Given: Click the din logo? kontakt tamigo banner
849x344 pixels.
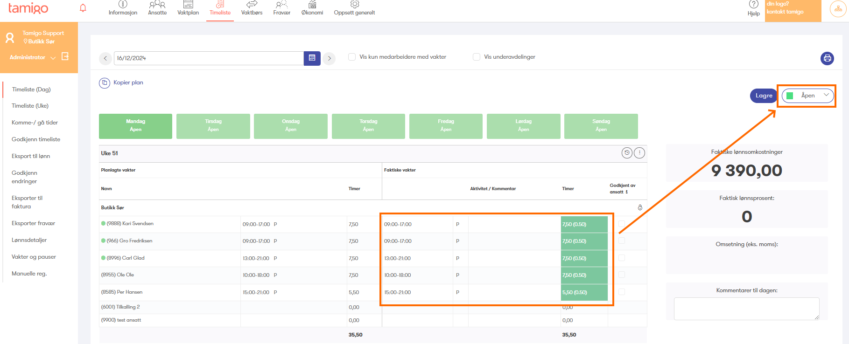Looking at the screenshot, I should pos(793,11).
